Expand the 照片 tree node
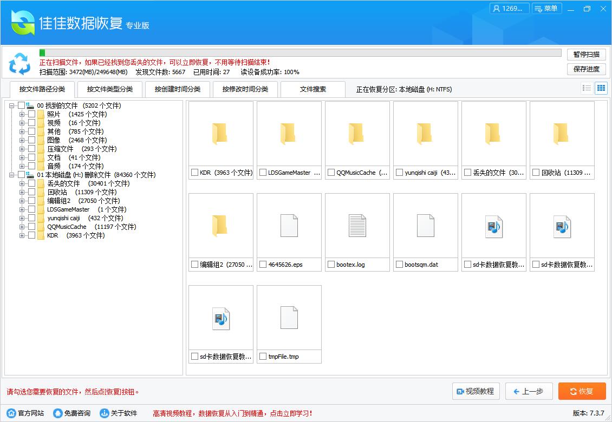This screenshot has width=612, height=422. click(22, 114)
